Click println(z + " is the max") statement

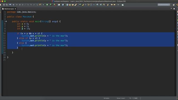pos(44,45)
